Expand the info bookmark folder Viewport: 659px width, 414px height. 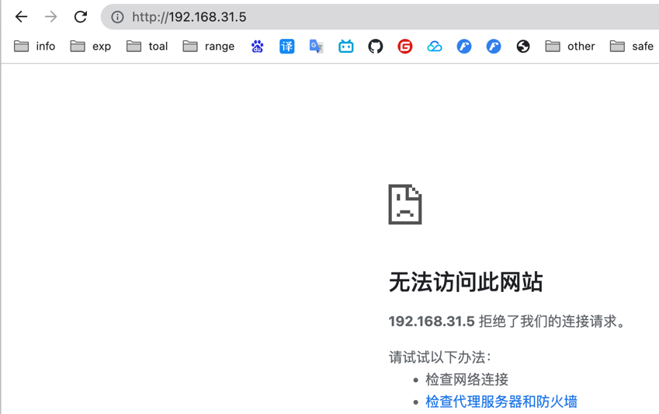35,47
